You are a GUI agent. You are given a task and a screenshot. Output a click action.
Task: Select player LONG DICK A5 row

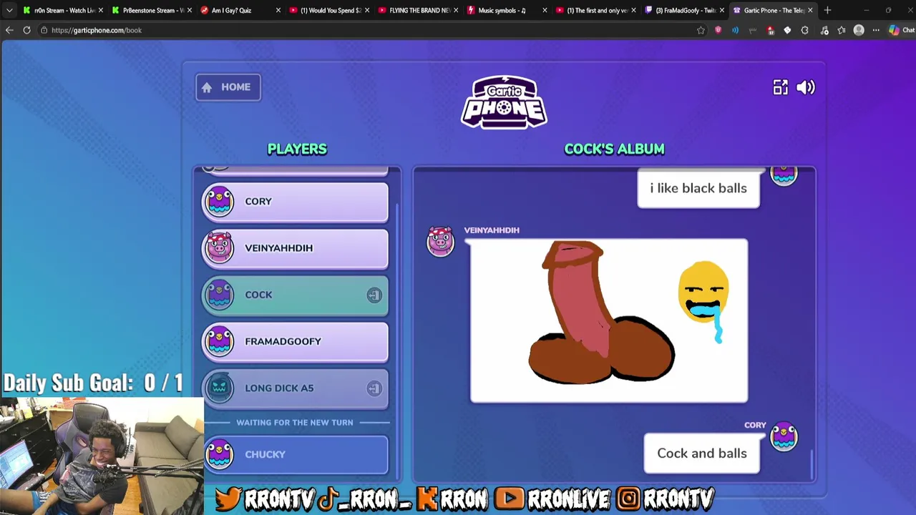(x=295, y=388)
